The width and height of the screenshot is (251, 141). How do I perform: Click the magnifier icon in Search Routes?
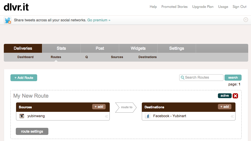pos(182,78)
